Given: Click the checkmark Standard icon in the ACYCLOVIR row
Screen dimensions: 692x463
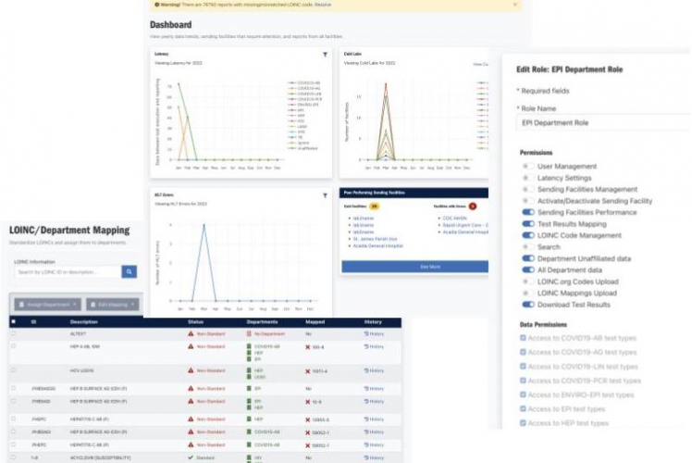Looking at the screenshot, I should pyautogui.click(x=191, y=457).
